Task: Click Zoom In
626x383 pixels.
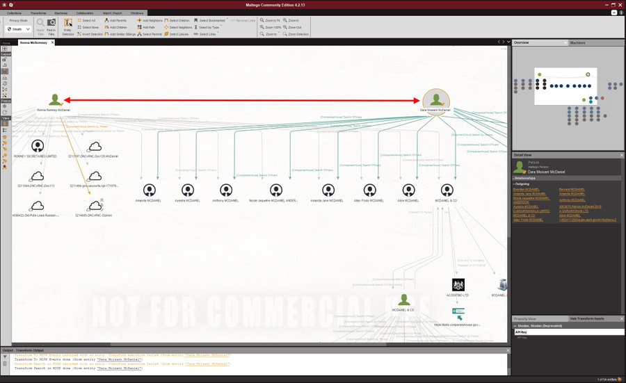Action: pos(291,20)
